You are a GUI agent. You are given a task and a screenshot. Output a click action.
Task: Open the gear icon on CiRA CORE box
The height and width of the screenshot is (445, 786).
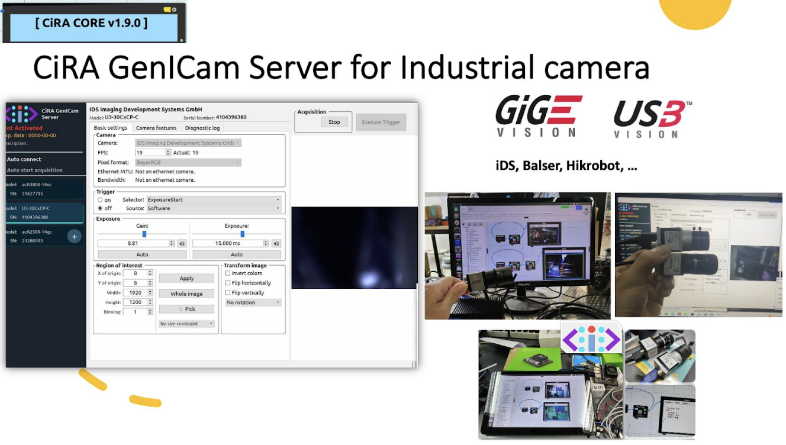click(174, 10)
